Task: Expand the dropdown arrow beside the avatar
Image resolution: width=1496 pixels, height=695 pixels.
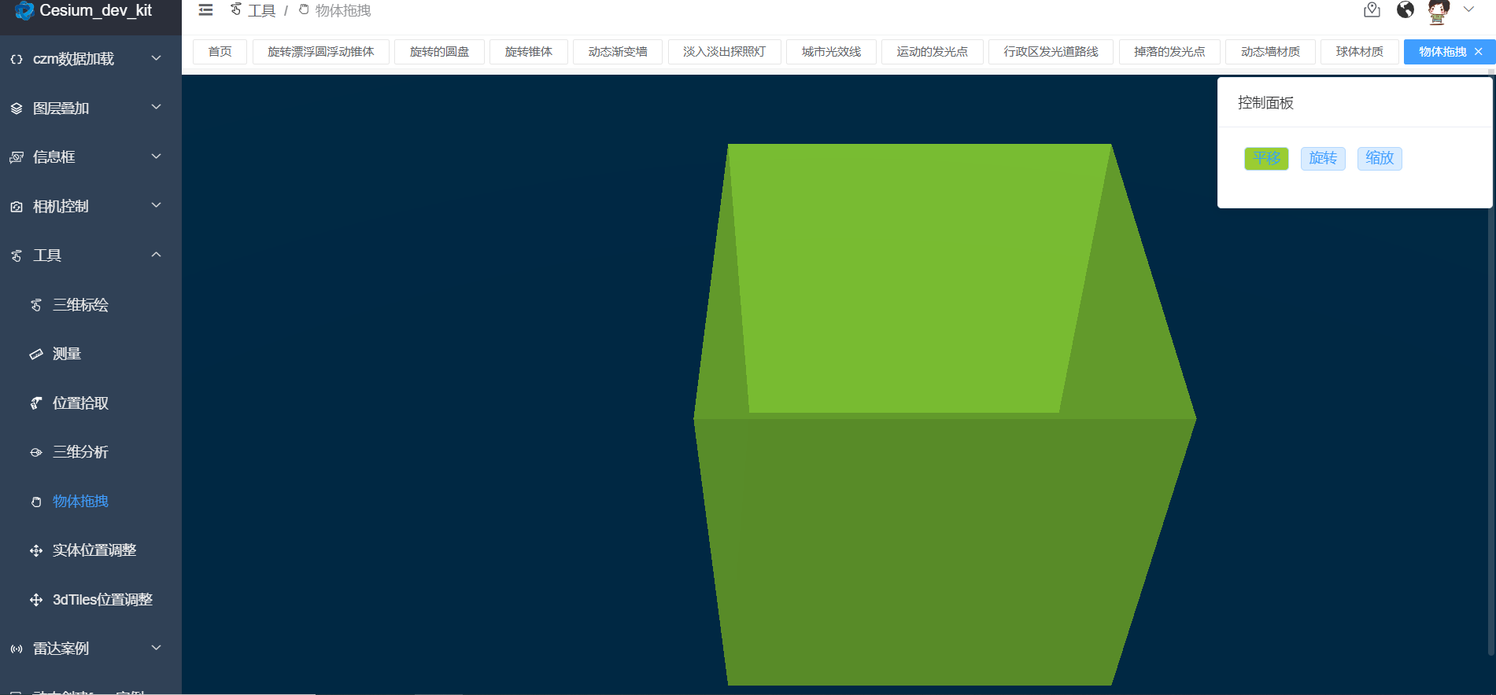Action: coord(1468,9)
